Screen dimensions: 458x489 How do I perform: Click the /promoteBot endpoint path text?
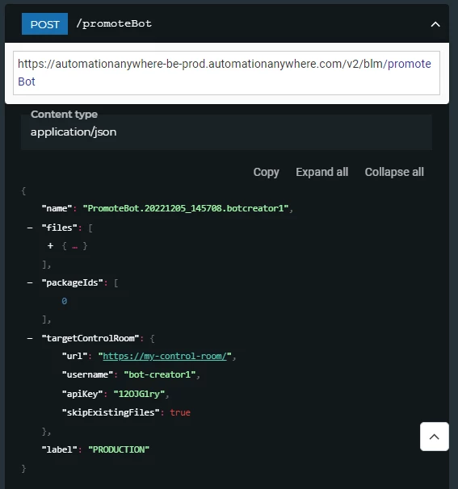[x=114, y=23]
